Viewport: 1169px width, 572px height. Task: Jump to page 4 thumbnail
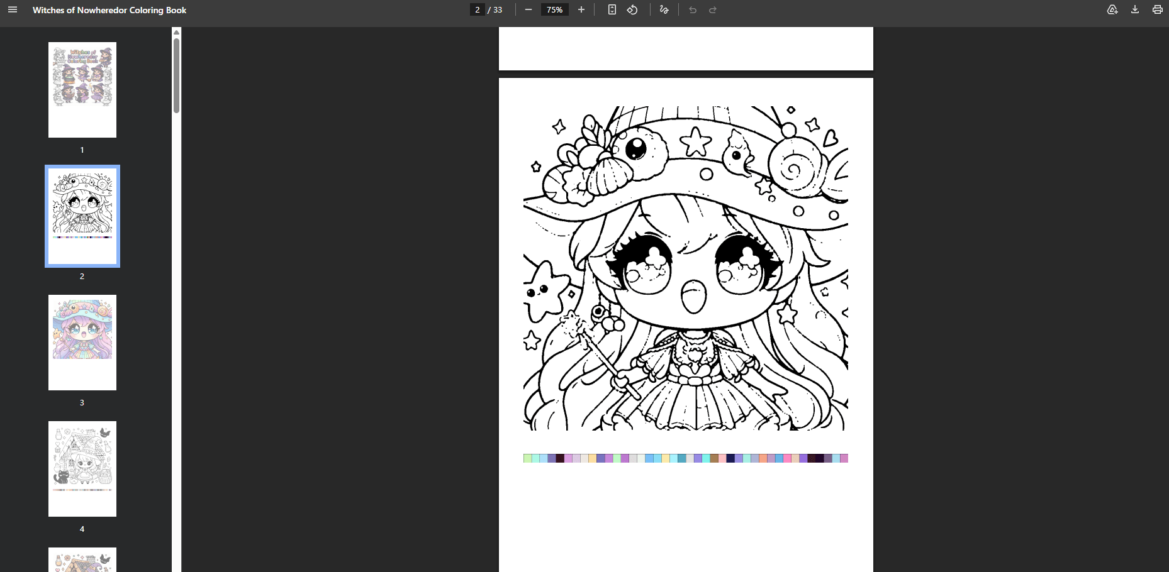(82, 469)
